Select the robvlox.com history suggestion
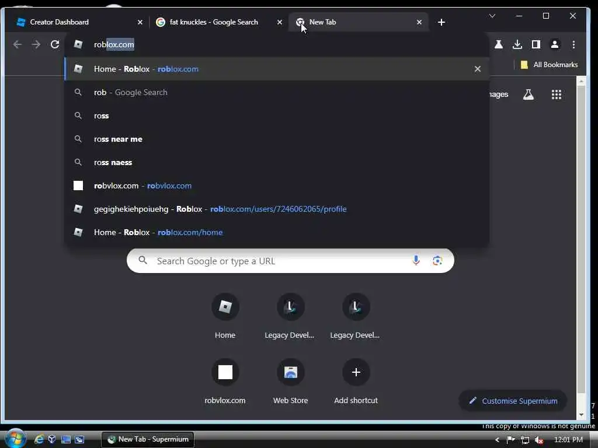 [x=277, y=185]
